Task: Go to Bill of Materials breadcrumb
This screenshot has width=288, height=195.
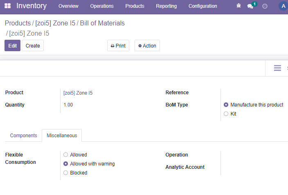Action: 102,23
